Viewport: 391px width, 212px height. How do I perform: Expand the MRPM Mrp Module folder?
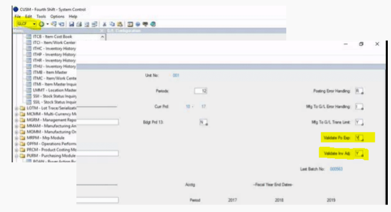coord(16,138)
